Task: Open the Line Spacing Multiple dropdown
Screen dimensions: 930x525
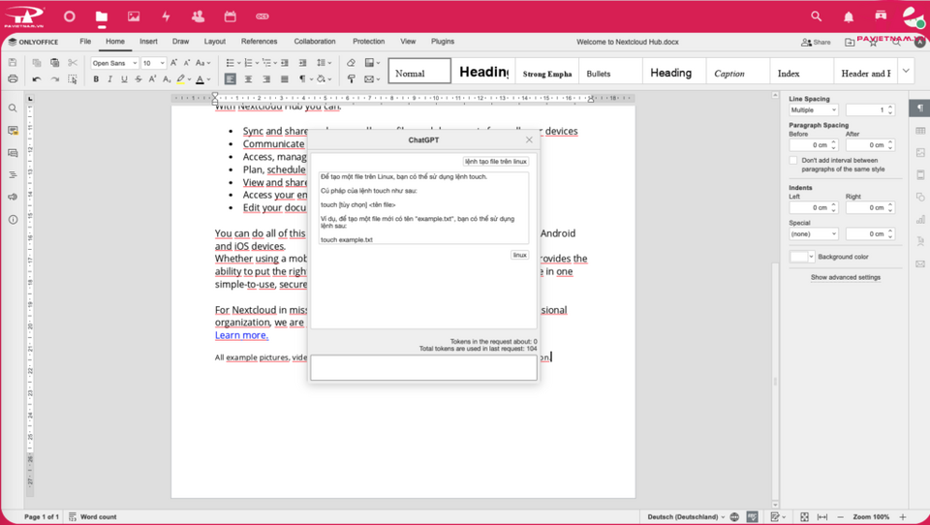Action: coord(813,110)
